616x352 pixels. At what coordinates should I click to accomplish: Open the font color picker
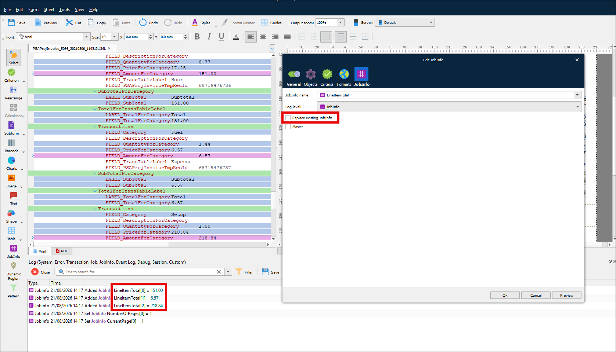[x=236, y=37]
